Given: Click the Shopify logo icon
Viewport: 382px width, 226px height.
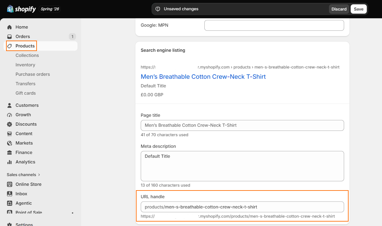Looking at the screenshot, I should click(x=10, y=9).
